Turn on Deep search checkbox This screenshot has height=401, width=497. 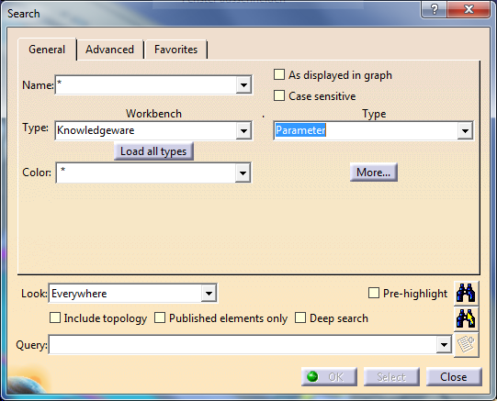coord(300,317)
